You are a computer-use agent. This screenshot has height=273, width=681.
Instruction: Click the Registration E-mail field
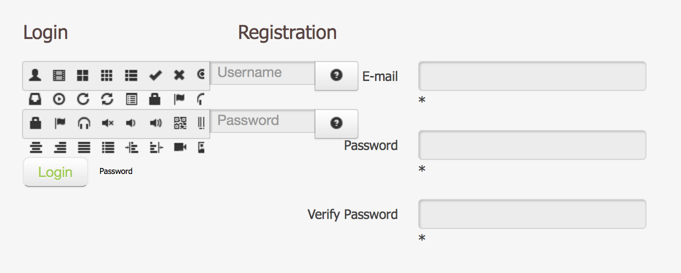[x=532, y=76]
